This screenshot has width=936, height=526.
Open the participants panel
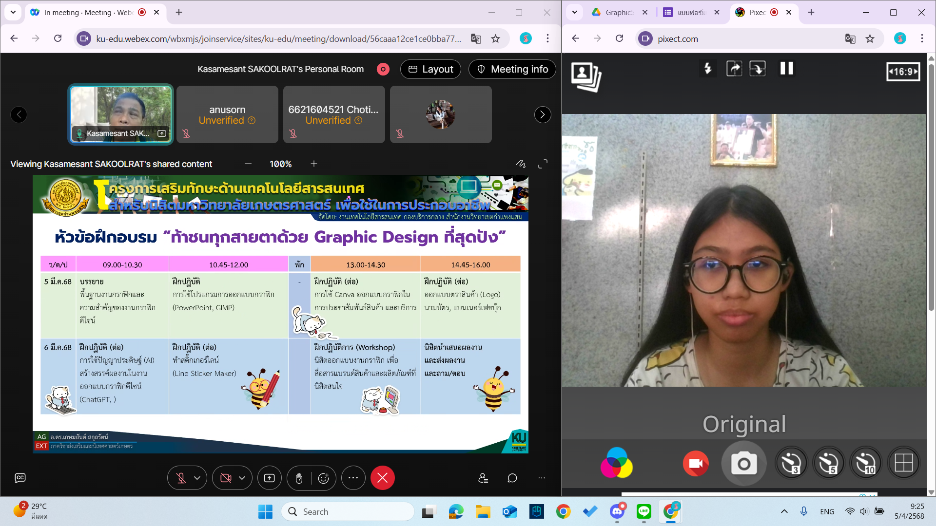[483, 478]
